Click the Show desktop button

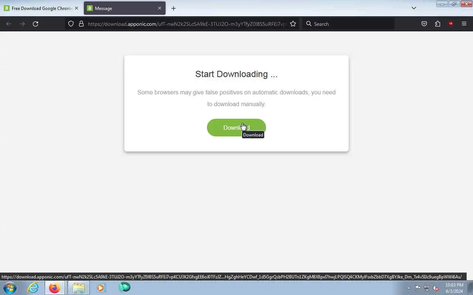[470, 288]
